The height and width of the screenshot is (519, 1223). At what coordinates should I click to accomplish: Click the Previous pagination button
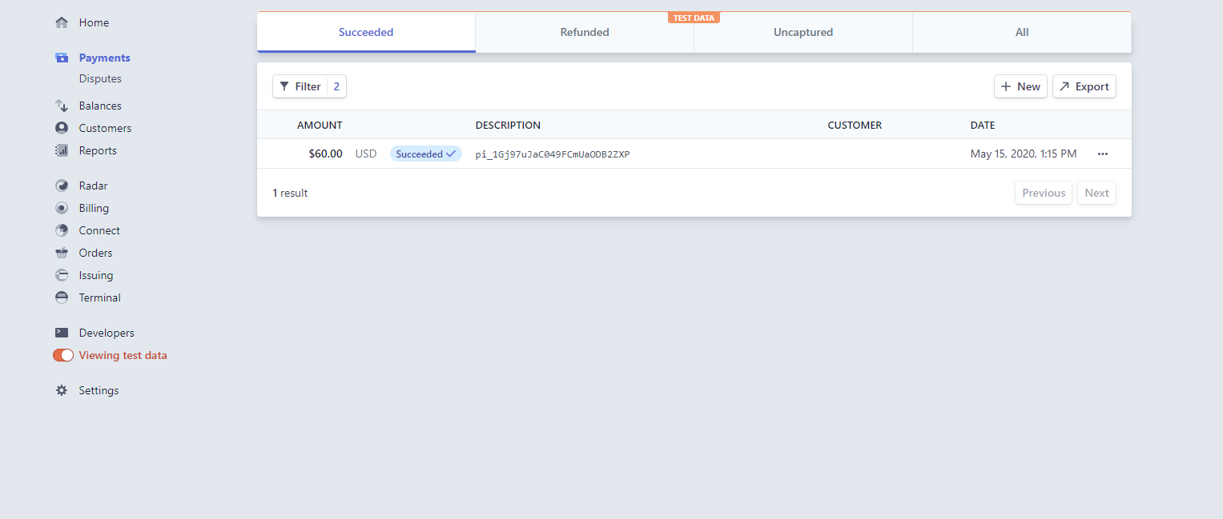tap(1044, 193)
